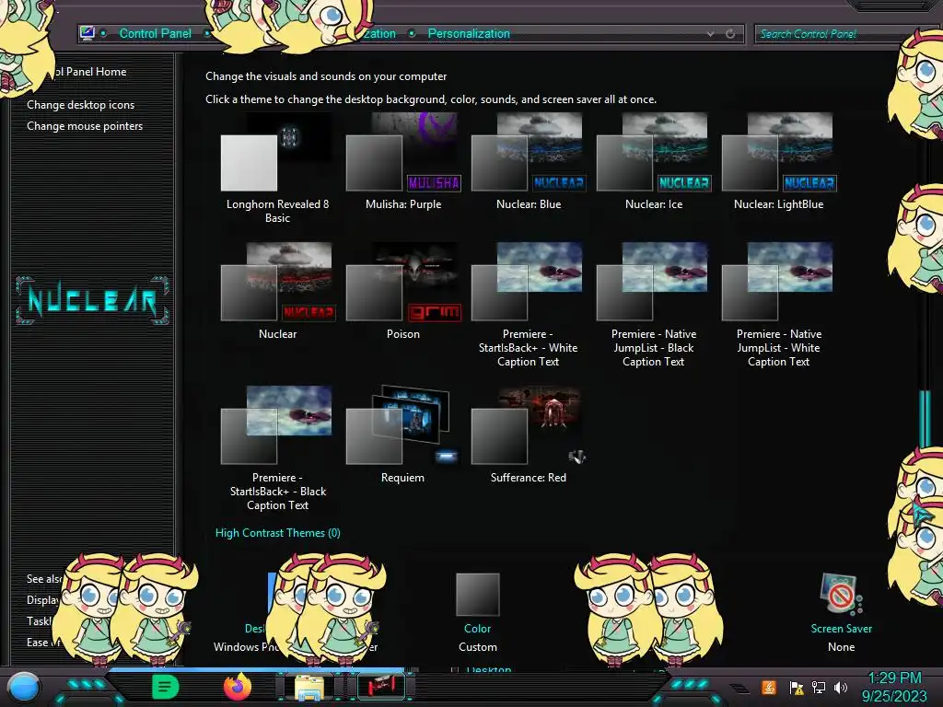Image resolution: width=943 pixels, height=707 pixels.
Task: Select the Requiem theme
Action: coord(403,435)
